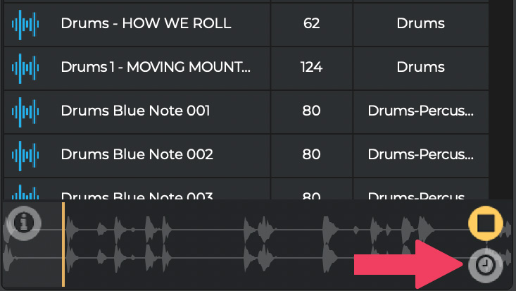This screenshot has width=516, height=291.
Task: Pick the Drums Blue Note 002 loop
Action: tap(137, 154)
